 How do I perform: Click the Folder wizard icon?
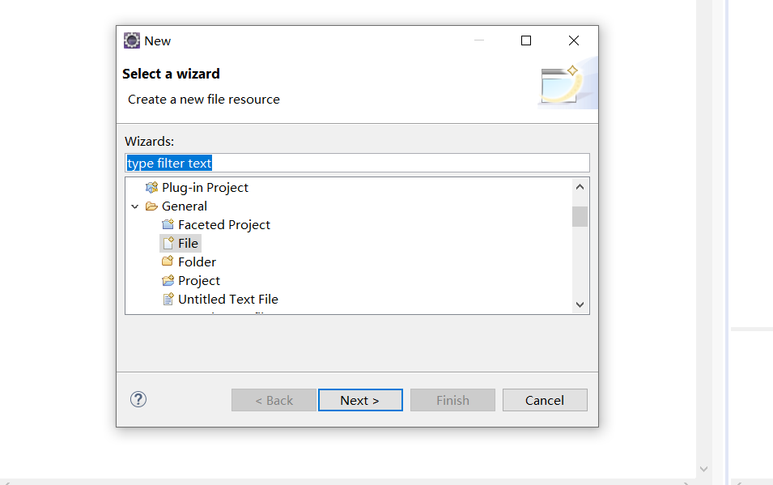[168, 262]
